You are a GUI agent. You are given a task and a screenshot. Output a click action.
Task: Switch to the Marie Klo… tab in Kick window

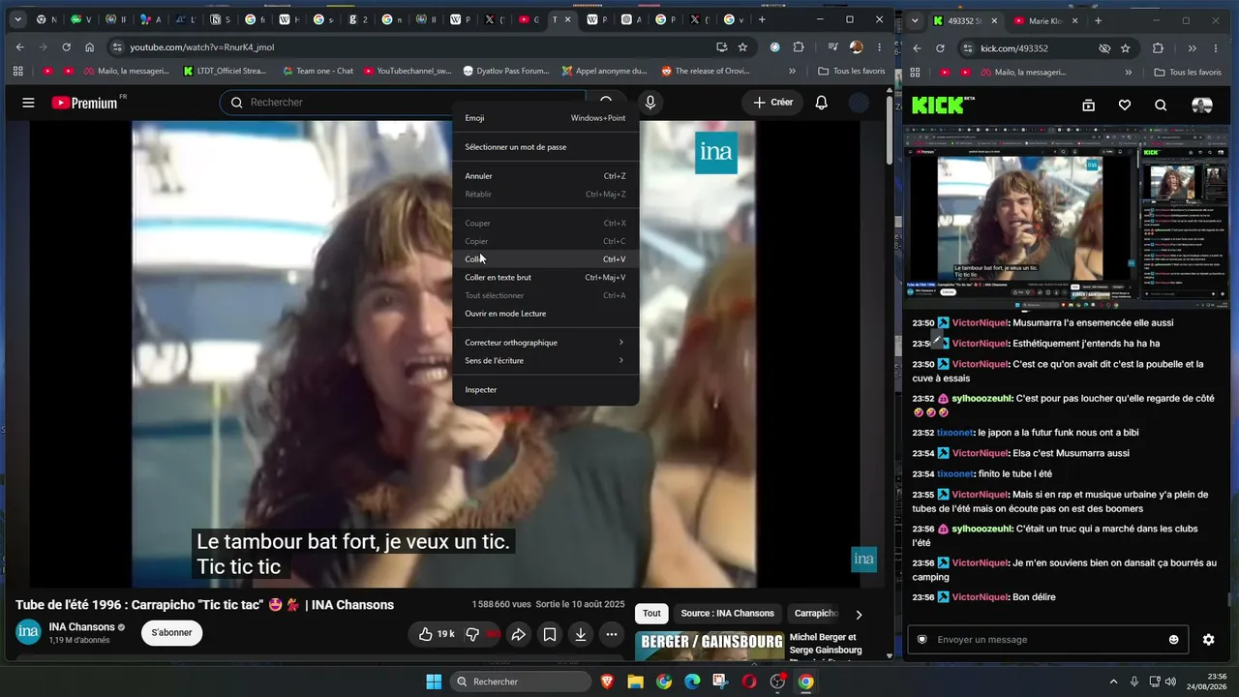pyautogui.click(x=1043, y=20)
